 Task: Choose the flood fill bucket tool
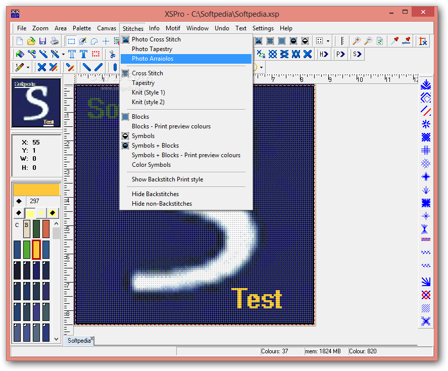20,54
